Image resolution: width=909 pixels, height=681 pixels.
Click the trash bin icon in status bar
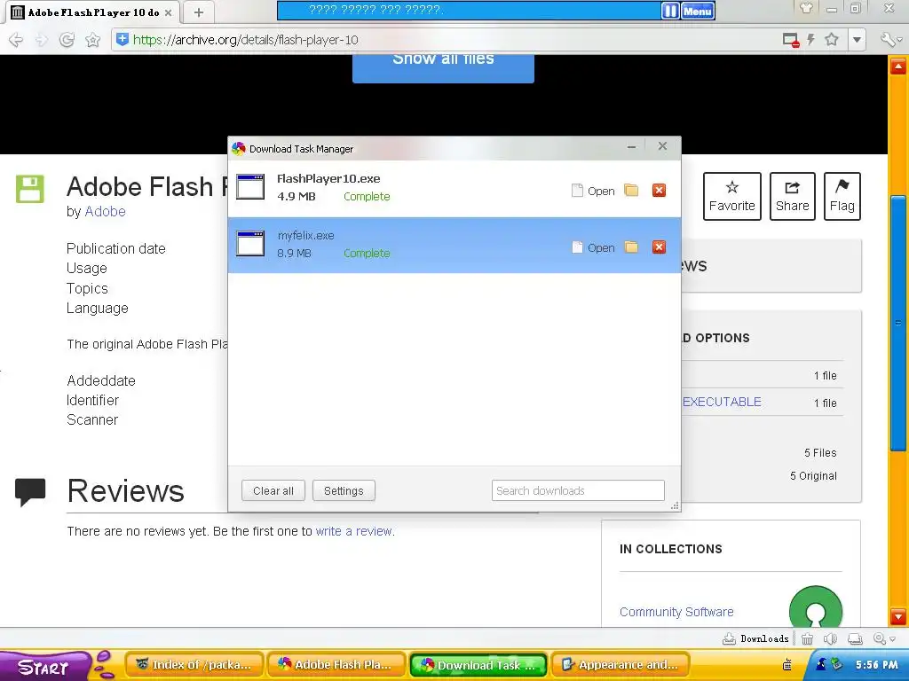[807, 638]
